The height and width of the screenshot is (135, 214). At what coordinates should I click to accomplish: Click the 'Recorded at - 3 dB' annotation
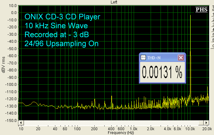[x=57, y=34]
